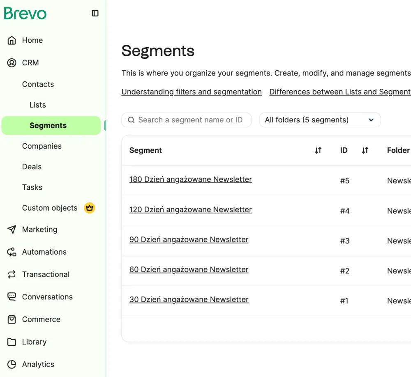This screenshot has height=377, width=411.
Task: Open Deals in the sidebar
Action: [32, 167]
